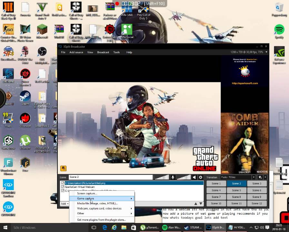Mute the speaker audio in XSplit

point(194,177)
